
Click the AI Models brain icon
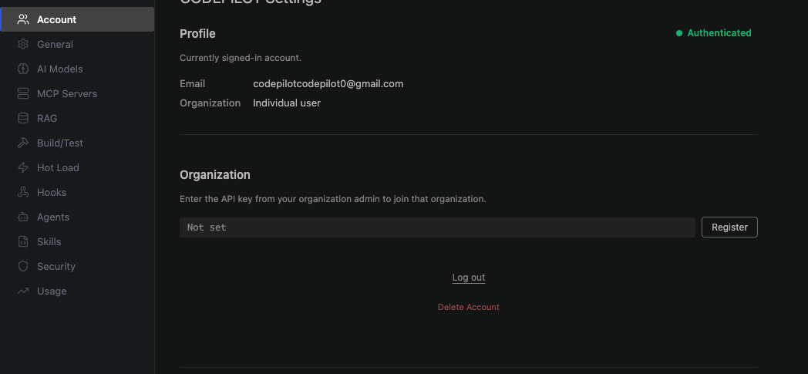pyautogui.click(x=22, y=69)
